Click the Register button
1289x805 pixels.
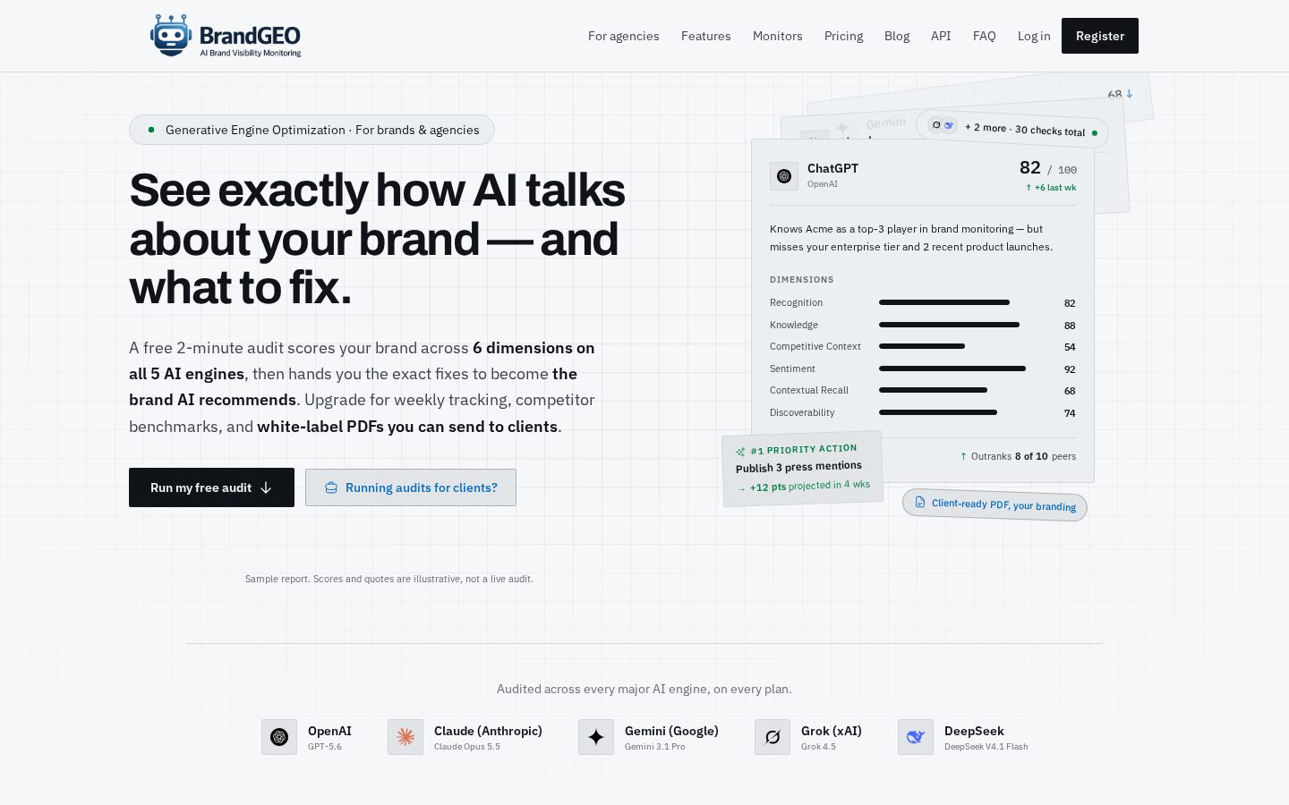pos(1100,36)
